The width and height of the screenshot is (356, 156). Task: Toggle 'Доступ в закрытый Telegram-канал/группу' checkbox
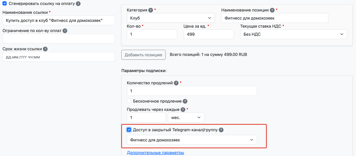pyautogui.click(x=129, y=130)
